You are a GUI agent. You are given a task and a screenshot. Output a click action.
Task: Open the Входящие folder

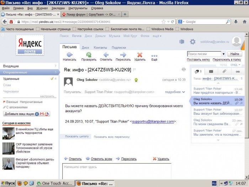click(x=30, y=66)
